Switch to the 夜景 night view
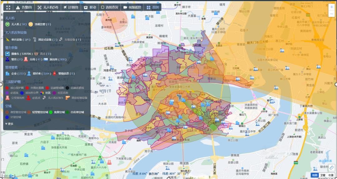Image resolution: width=337 pixels, height=179 pixels. (330, 175)
